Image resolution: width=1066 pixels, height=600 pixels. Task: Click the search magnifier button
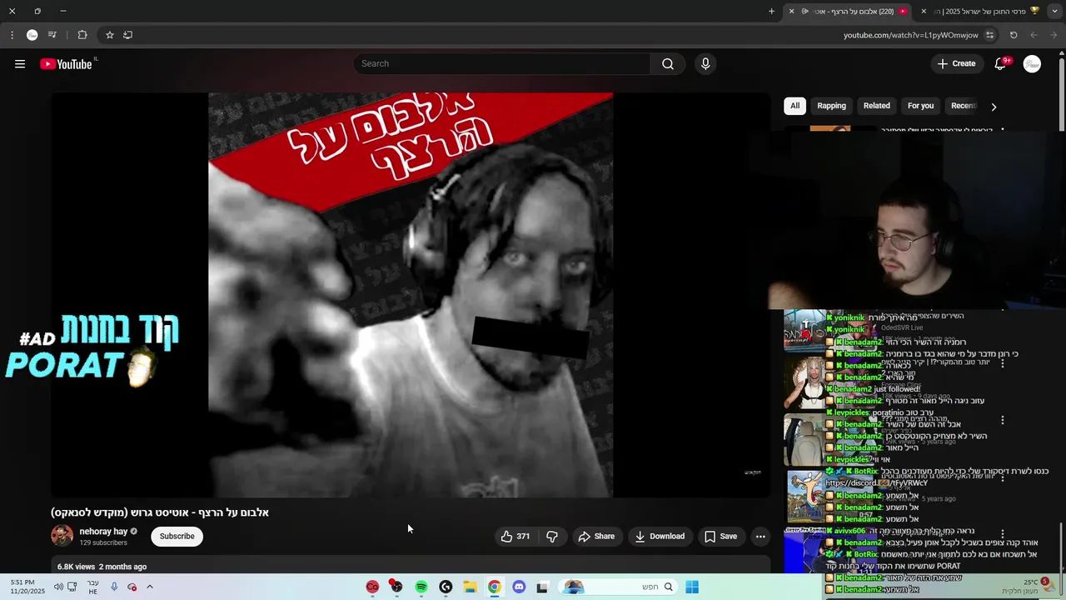click(x=668, y=64)
